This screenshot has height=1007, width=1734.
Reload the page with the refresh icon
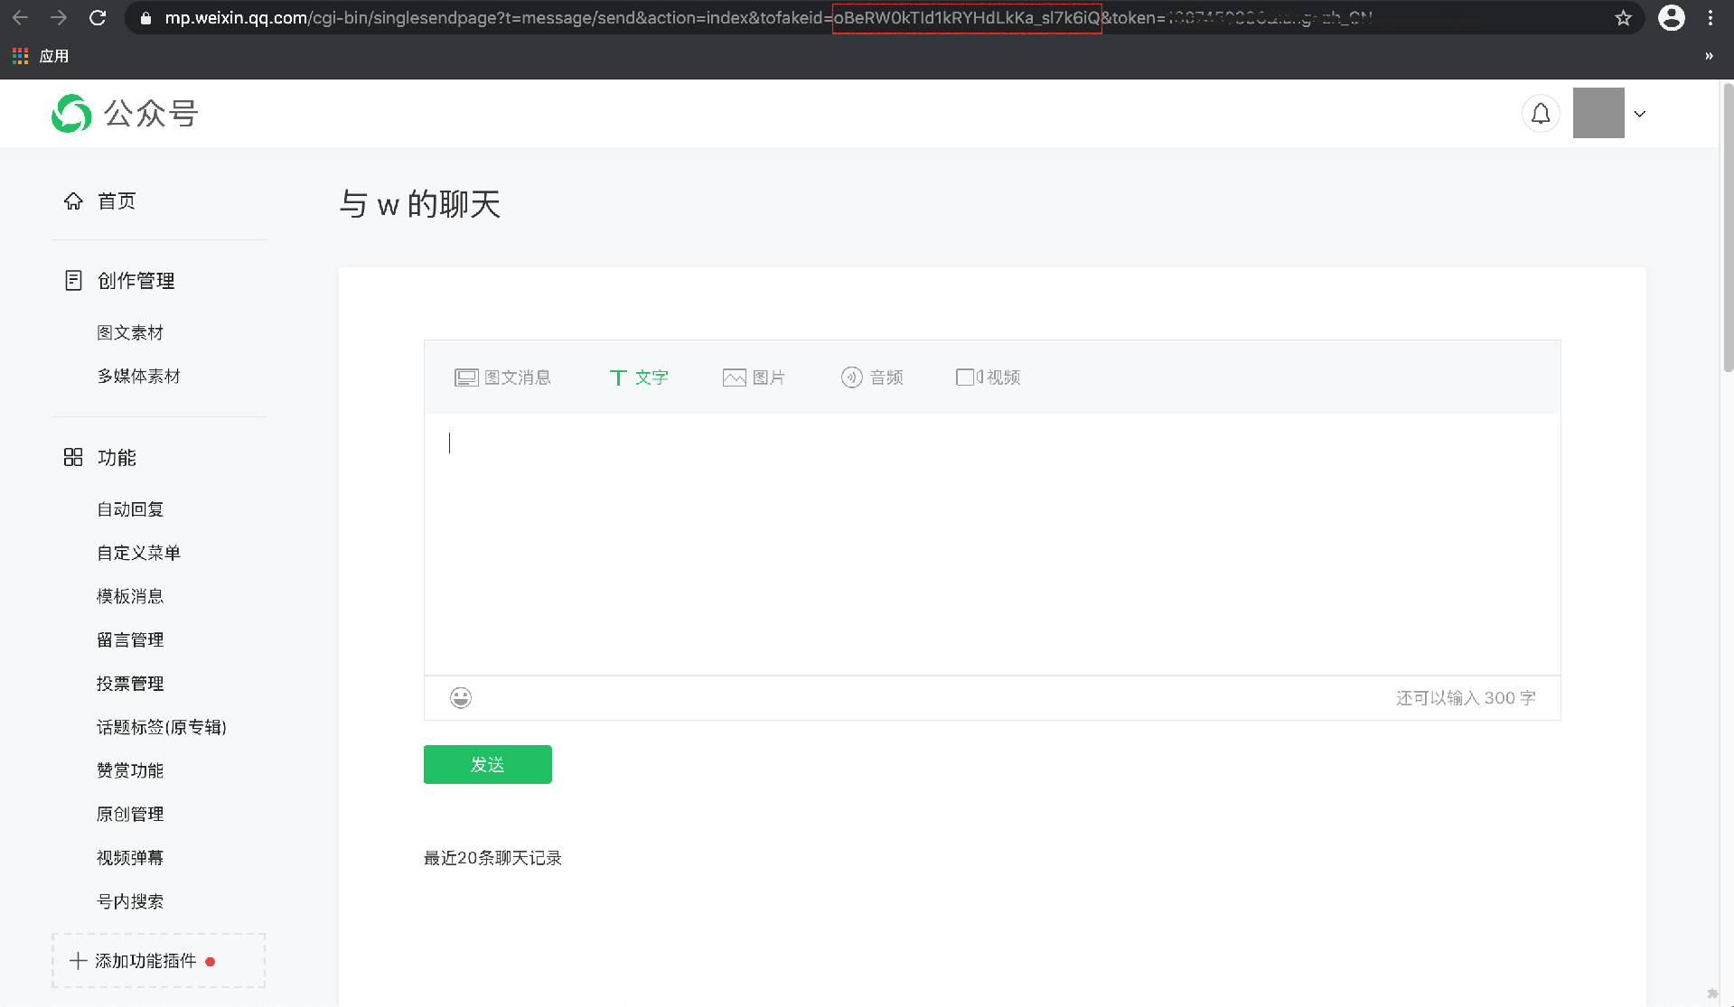98,18
